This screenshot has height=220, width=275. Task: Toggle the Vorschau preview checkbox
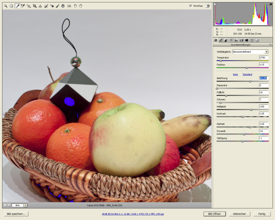(x=191, y=6)
